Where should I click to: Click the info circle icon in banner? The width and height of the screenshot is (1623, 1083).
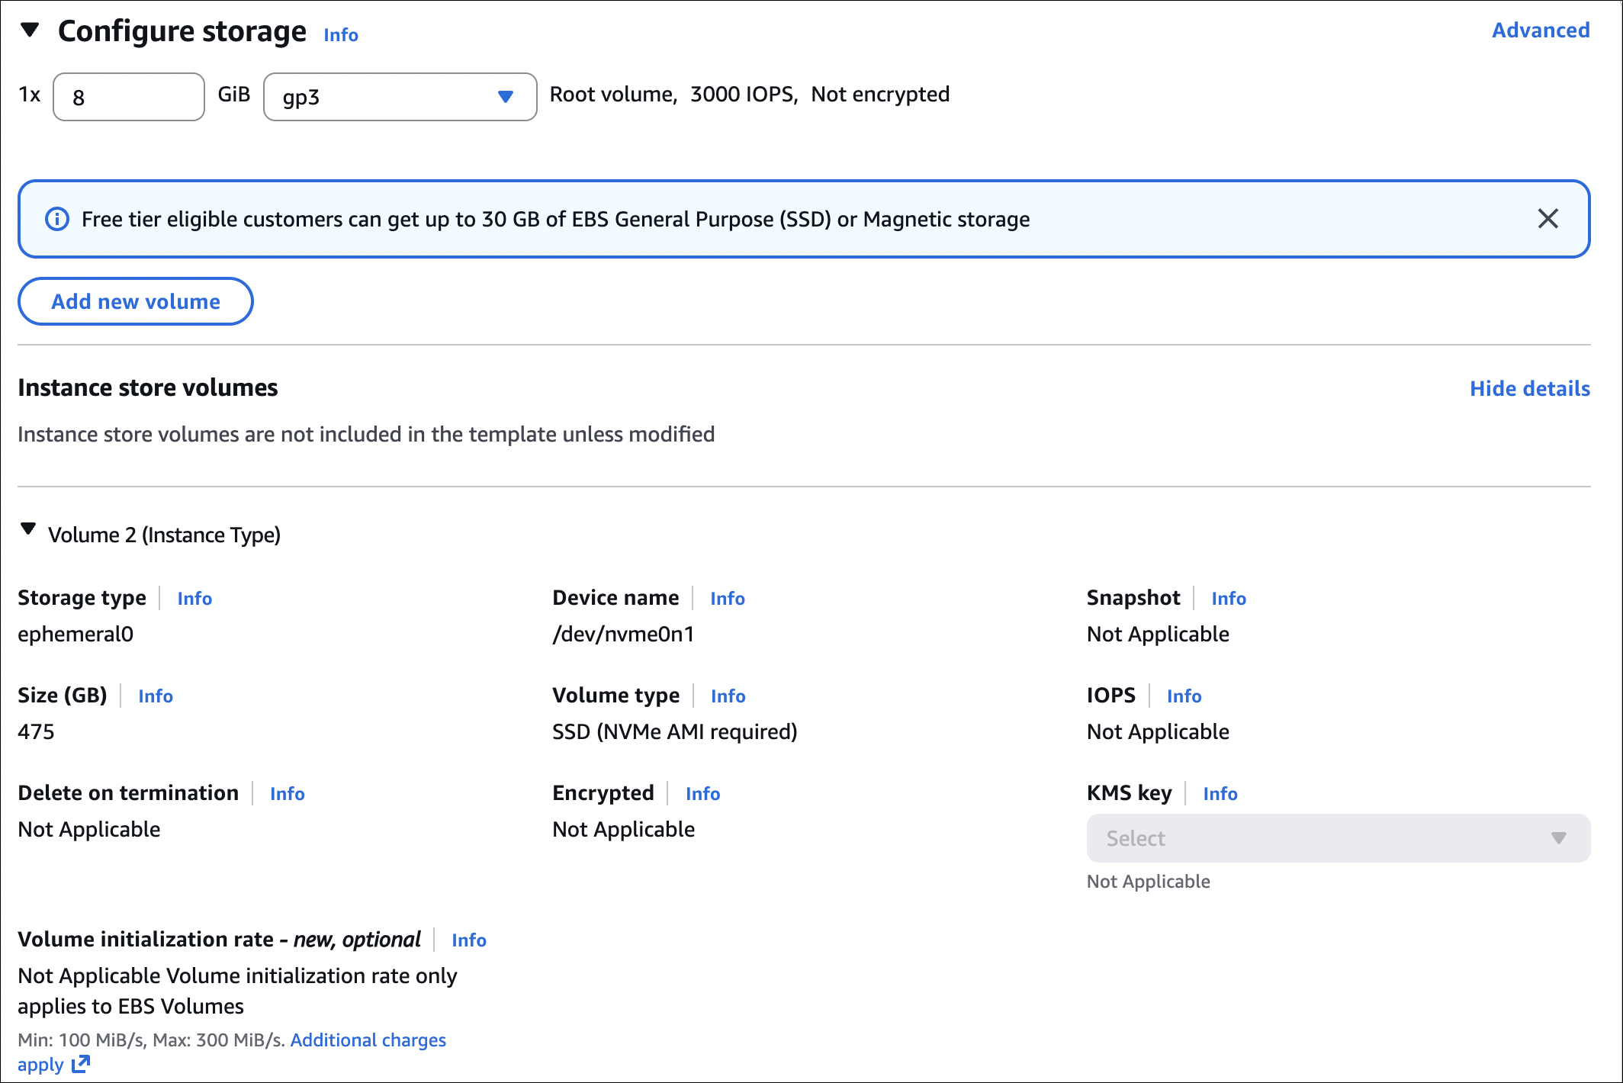pyautogui.click(x=57, y=219)
